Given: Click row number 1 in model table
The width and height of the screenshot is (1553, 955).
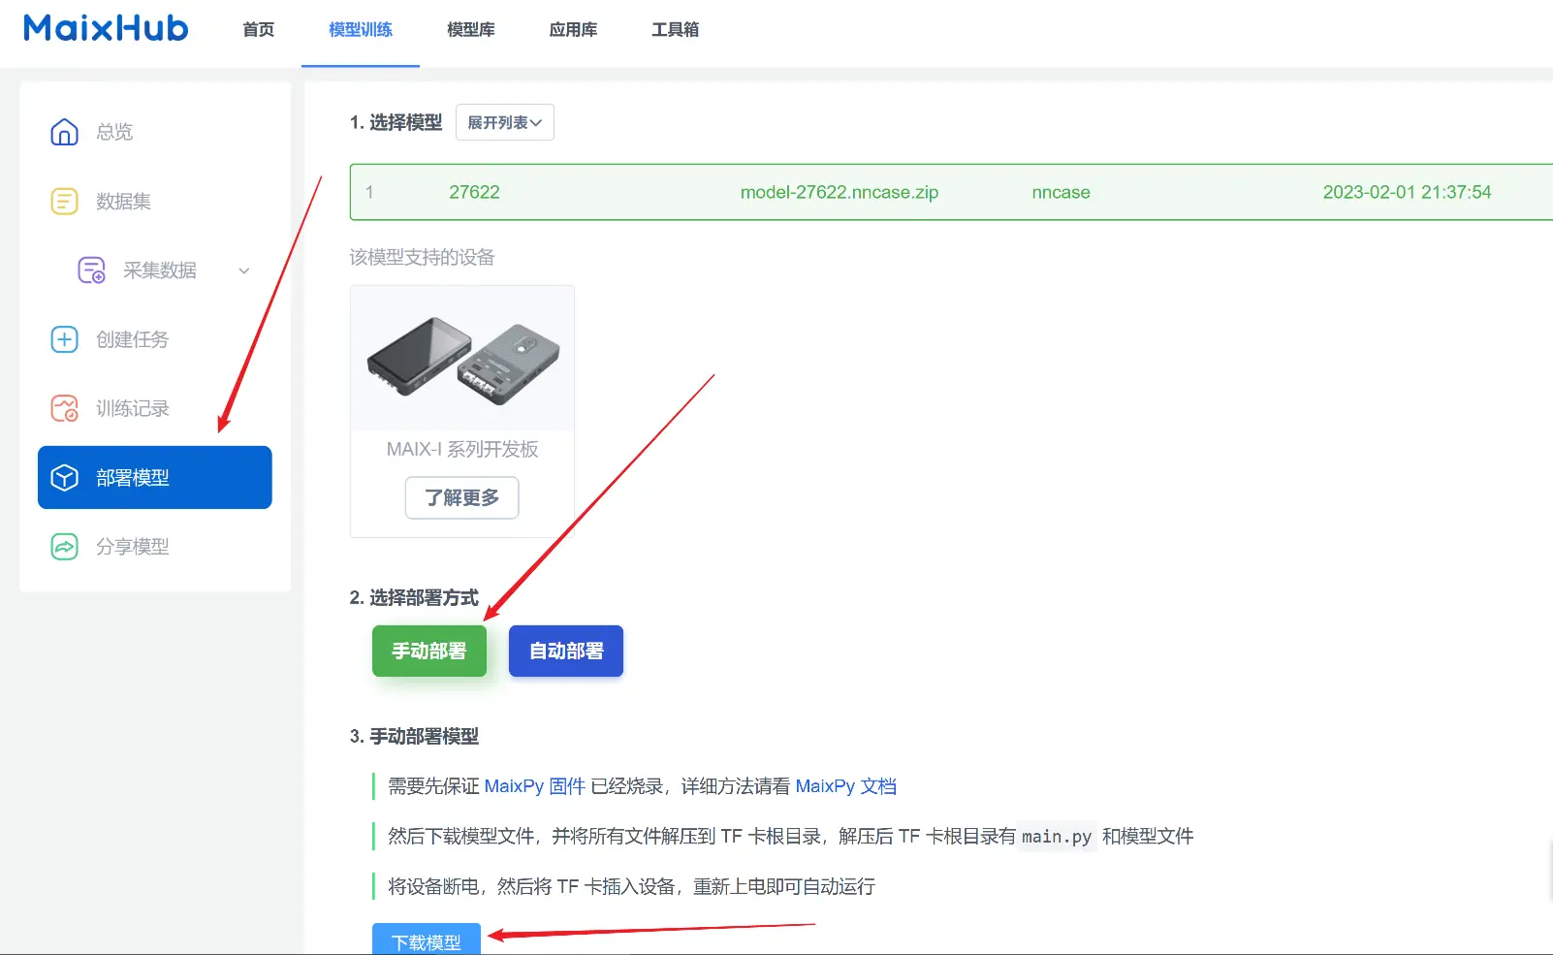Looking at the screenshot, I should tap(369, 192).
